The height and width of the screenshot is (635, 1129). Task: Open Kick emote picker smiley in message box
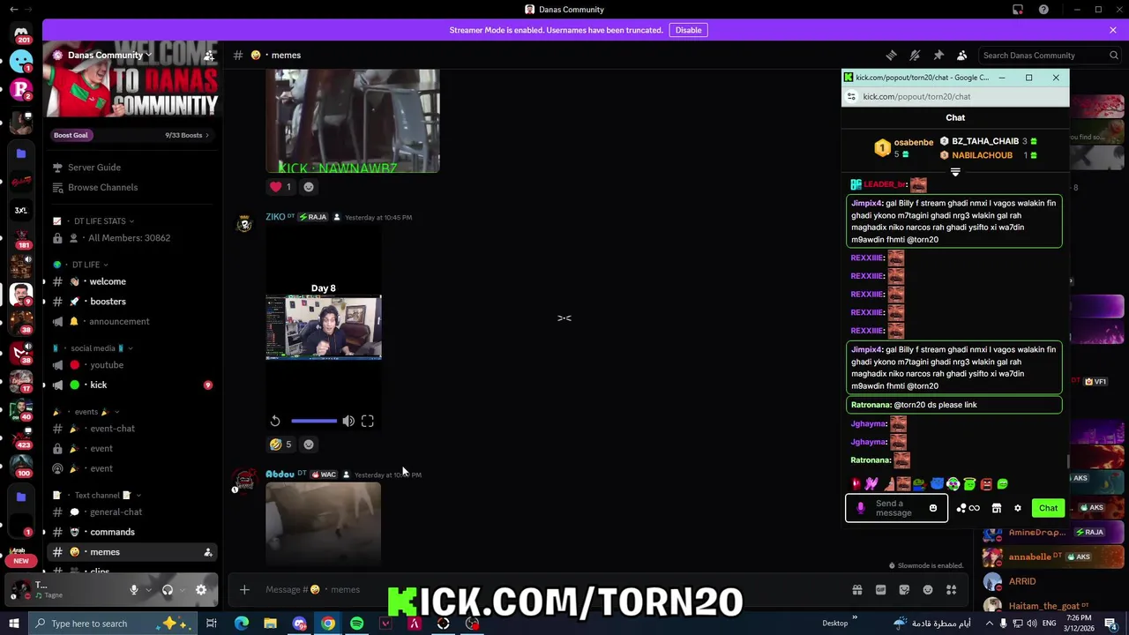(933, 508)
